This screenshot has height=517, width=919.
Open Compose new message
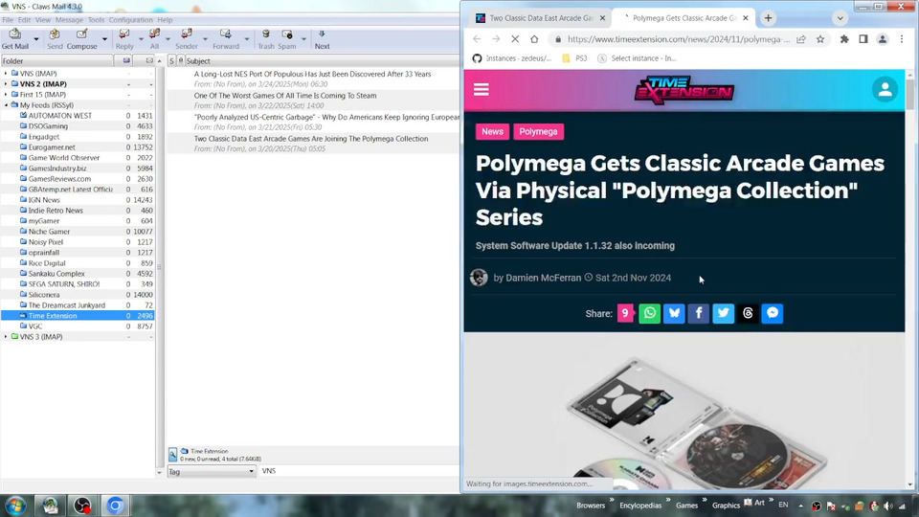click(x=82, y=34)
